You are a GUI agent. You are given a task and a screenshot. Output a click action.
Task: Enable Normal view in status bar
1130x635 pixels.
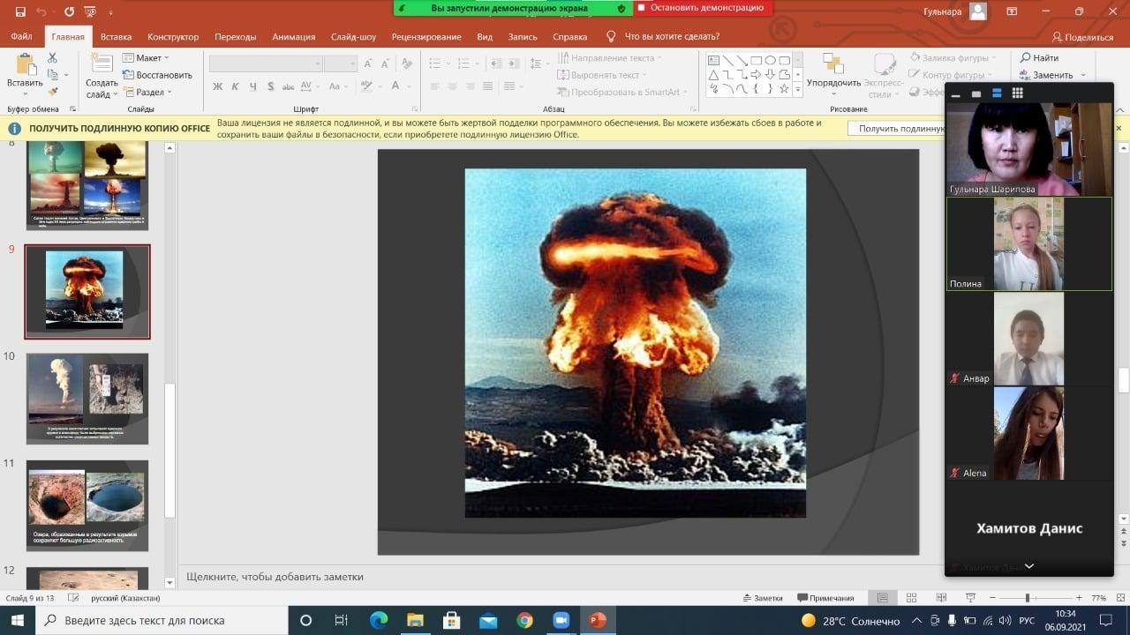[882, 598]
